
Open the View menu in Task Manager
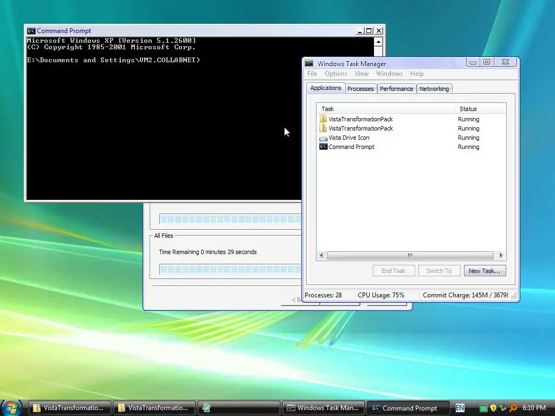click(x=362, y=74)
